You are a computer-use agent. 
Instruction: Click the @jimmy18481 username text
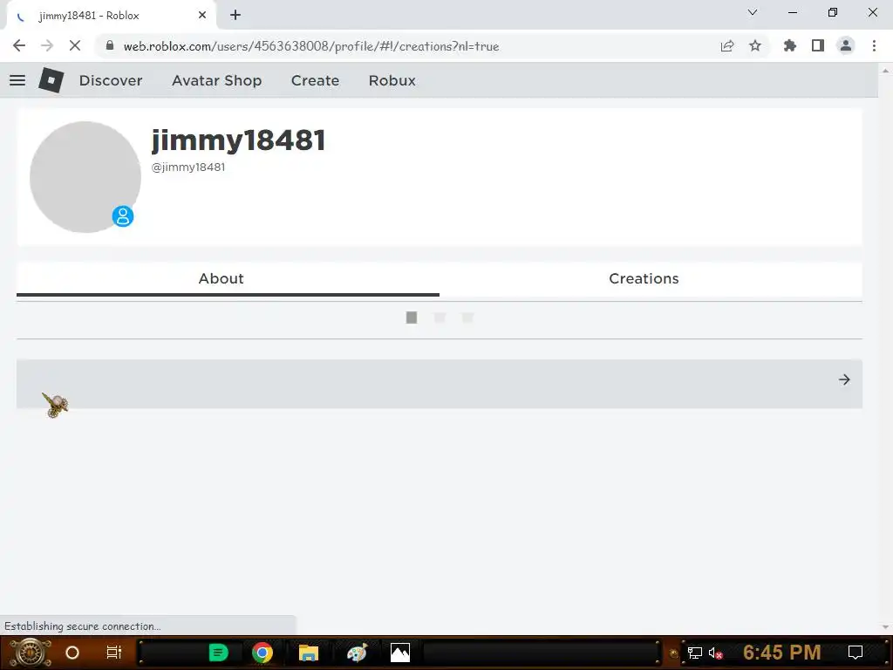[188, 167]
